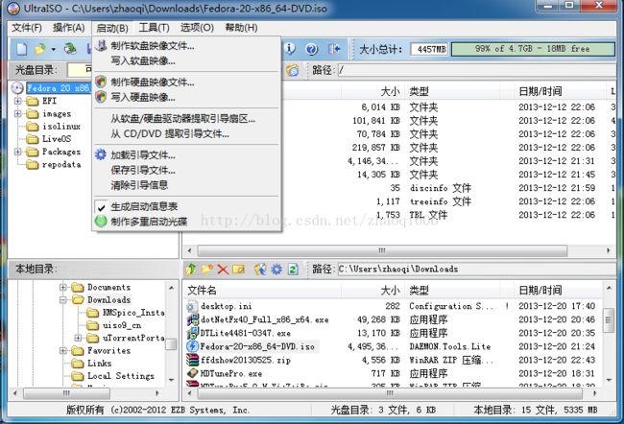The width and height of the screenshot is (624, 424).
Task: Expand the uTorrentPorta folder node
Action: tap(78, 338)
